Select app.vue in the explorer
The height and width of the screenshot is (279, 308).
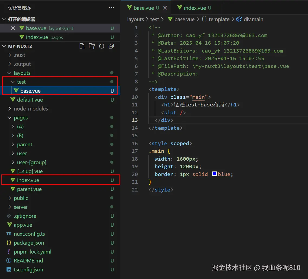23,225
